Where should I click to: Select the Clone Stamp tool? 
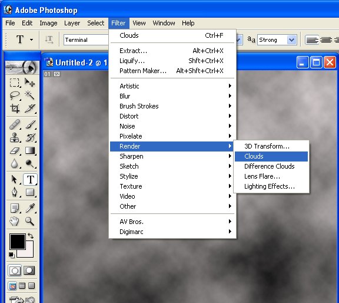click(x=15, y=137)
